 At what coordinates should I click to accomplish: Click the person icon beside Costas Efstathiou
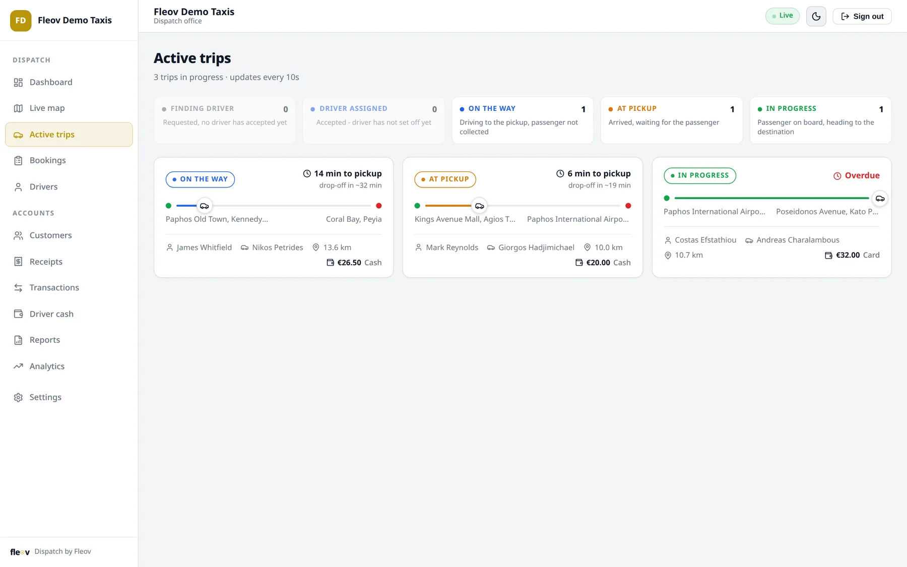point(668,240)
